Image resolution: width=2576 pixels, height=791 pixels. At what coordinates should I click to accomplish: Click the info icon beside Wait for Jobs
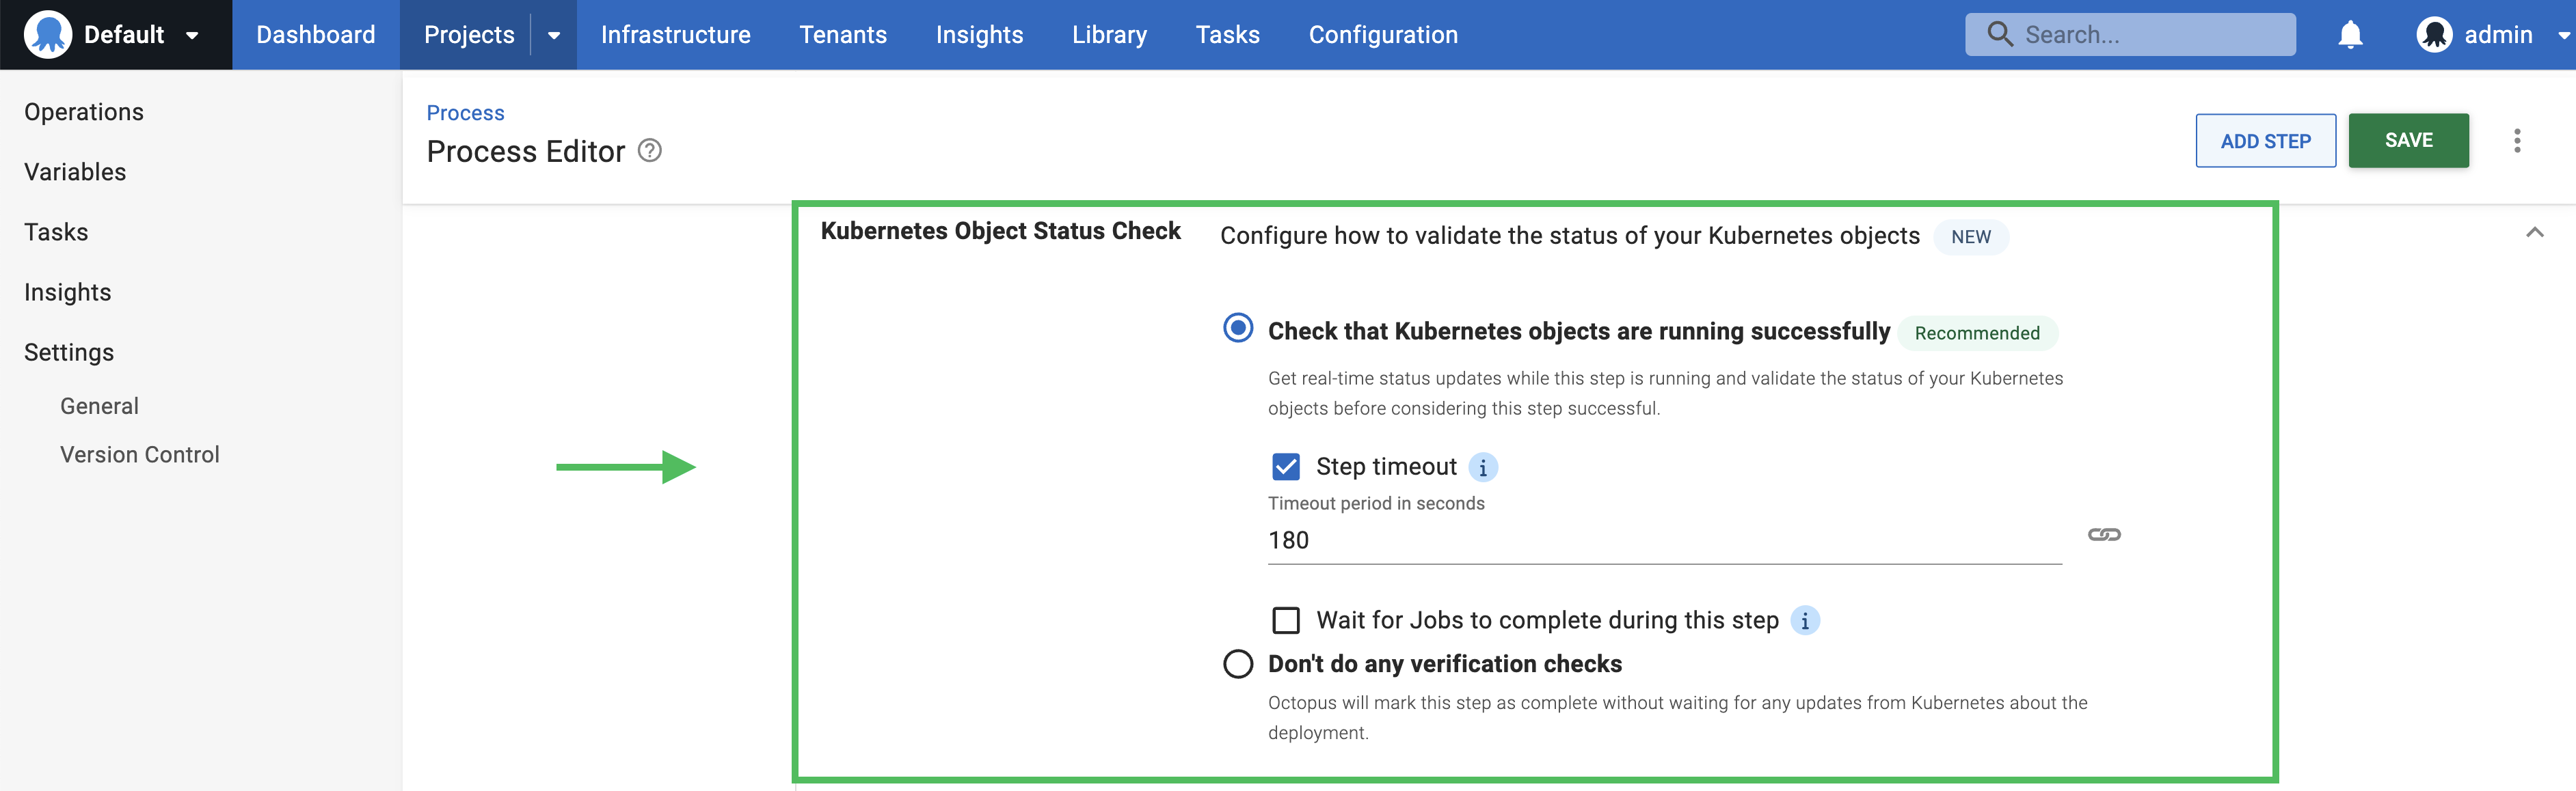[x=1805, y=620]
